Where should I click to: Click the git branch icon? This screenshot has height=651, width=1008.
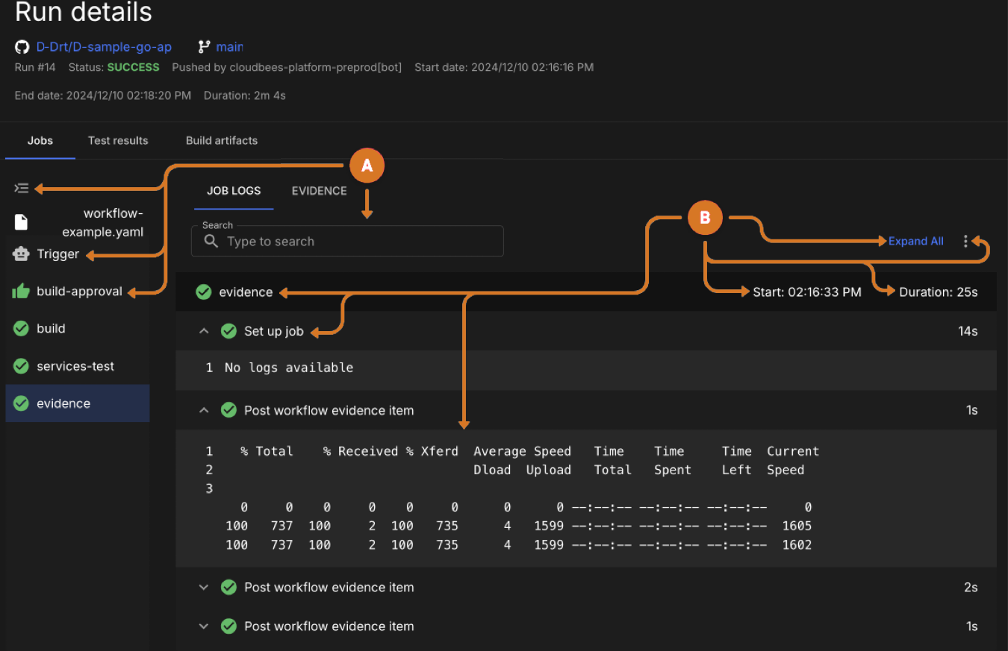click(x=204, y=47)
